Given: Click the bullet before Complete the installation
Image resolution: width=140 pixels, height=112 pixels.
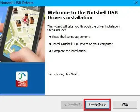Looking at the screenshot, I should click(50, 51).
